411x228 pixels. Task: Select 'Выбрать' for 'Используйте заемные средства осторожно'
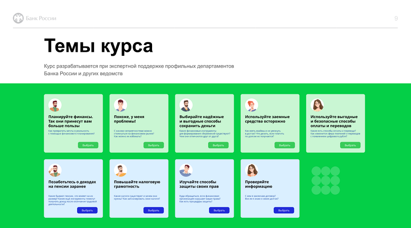coord(284,145)
